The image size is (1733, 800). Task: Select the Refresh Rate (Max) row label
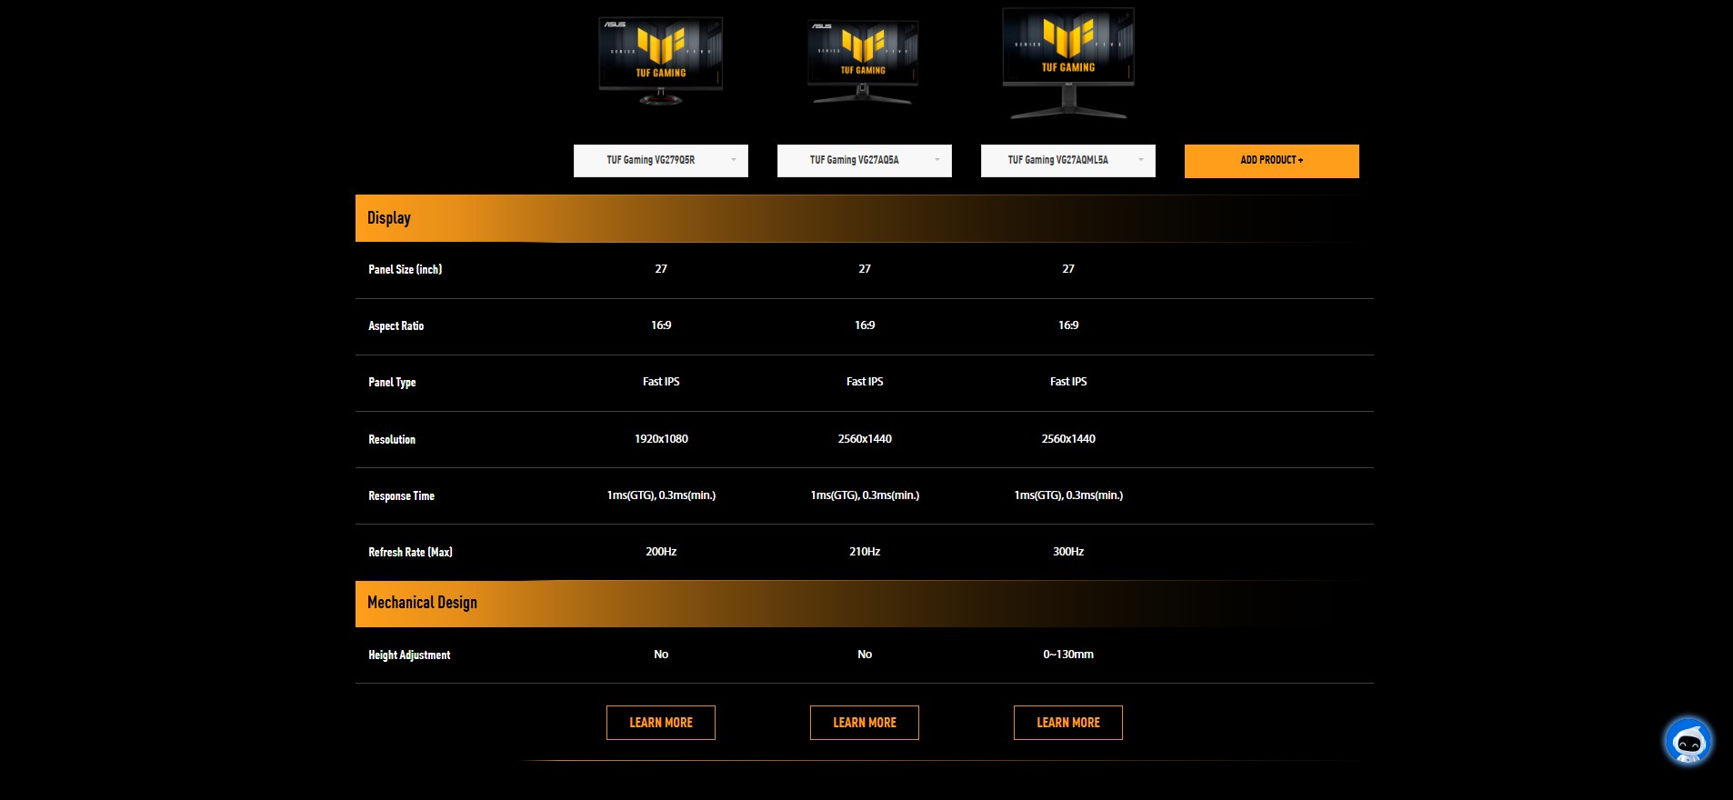411,552
